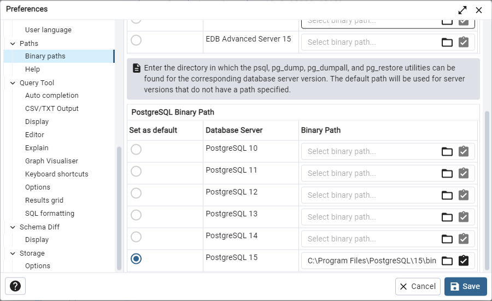
Task: Open folder browser for PostgreSQL 11 path
Action: coord(447,173)
